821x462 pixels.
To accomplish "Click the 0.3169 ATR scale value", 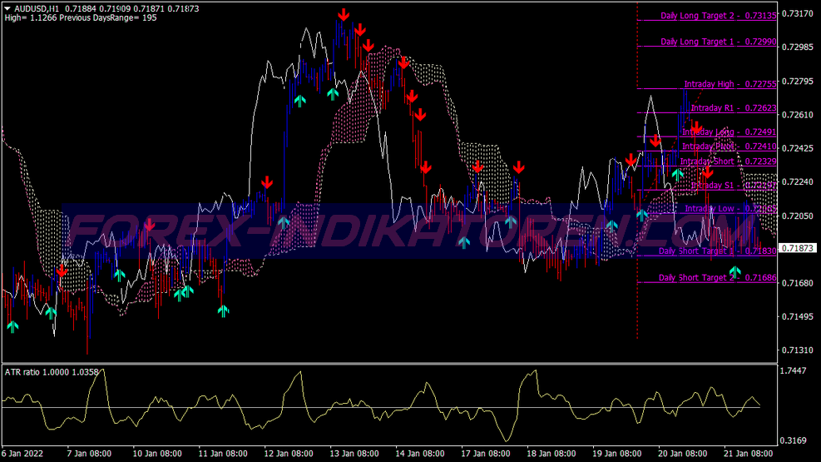I will pos(794,440).
